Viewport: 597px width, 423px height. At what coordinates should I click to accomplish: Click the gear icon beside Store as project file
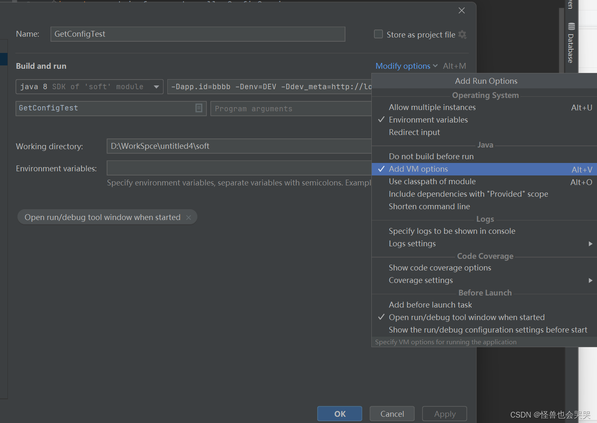[x=462, y=35]
